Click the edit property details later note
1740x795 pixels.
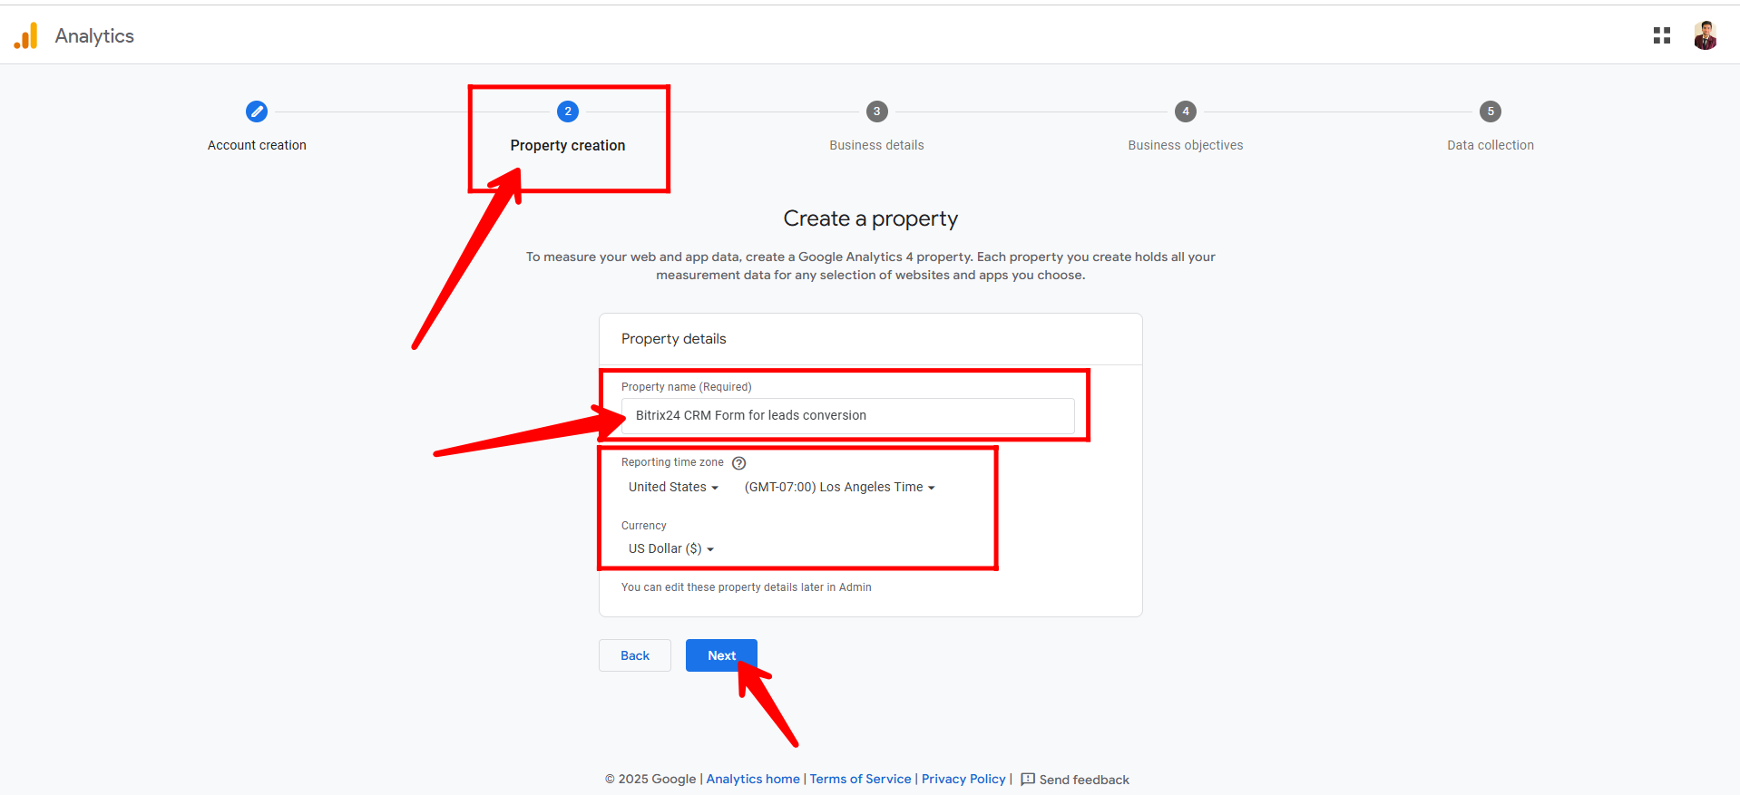pyautogui.click(x=746, y=587)
